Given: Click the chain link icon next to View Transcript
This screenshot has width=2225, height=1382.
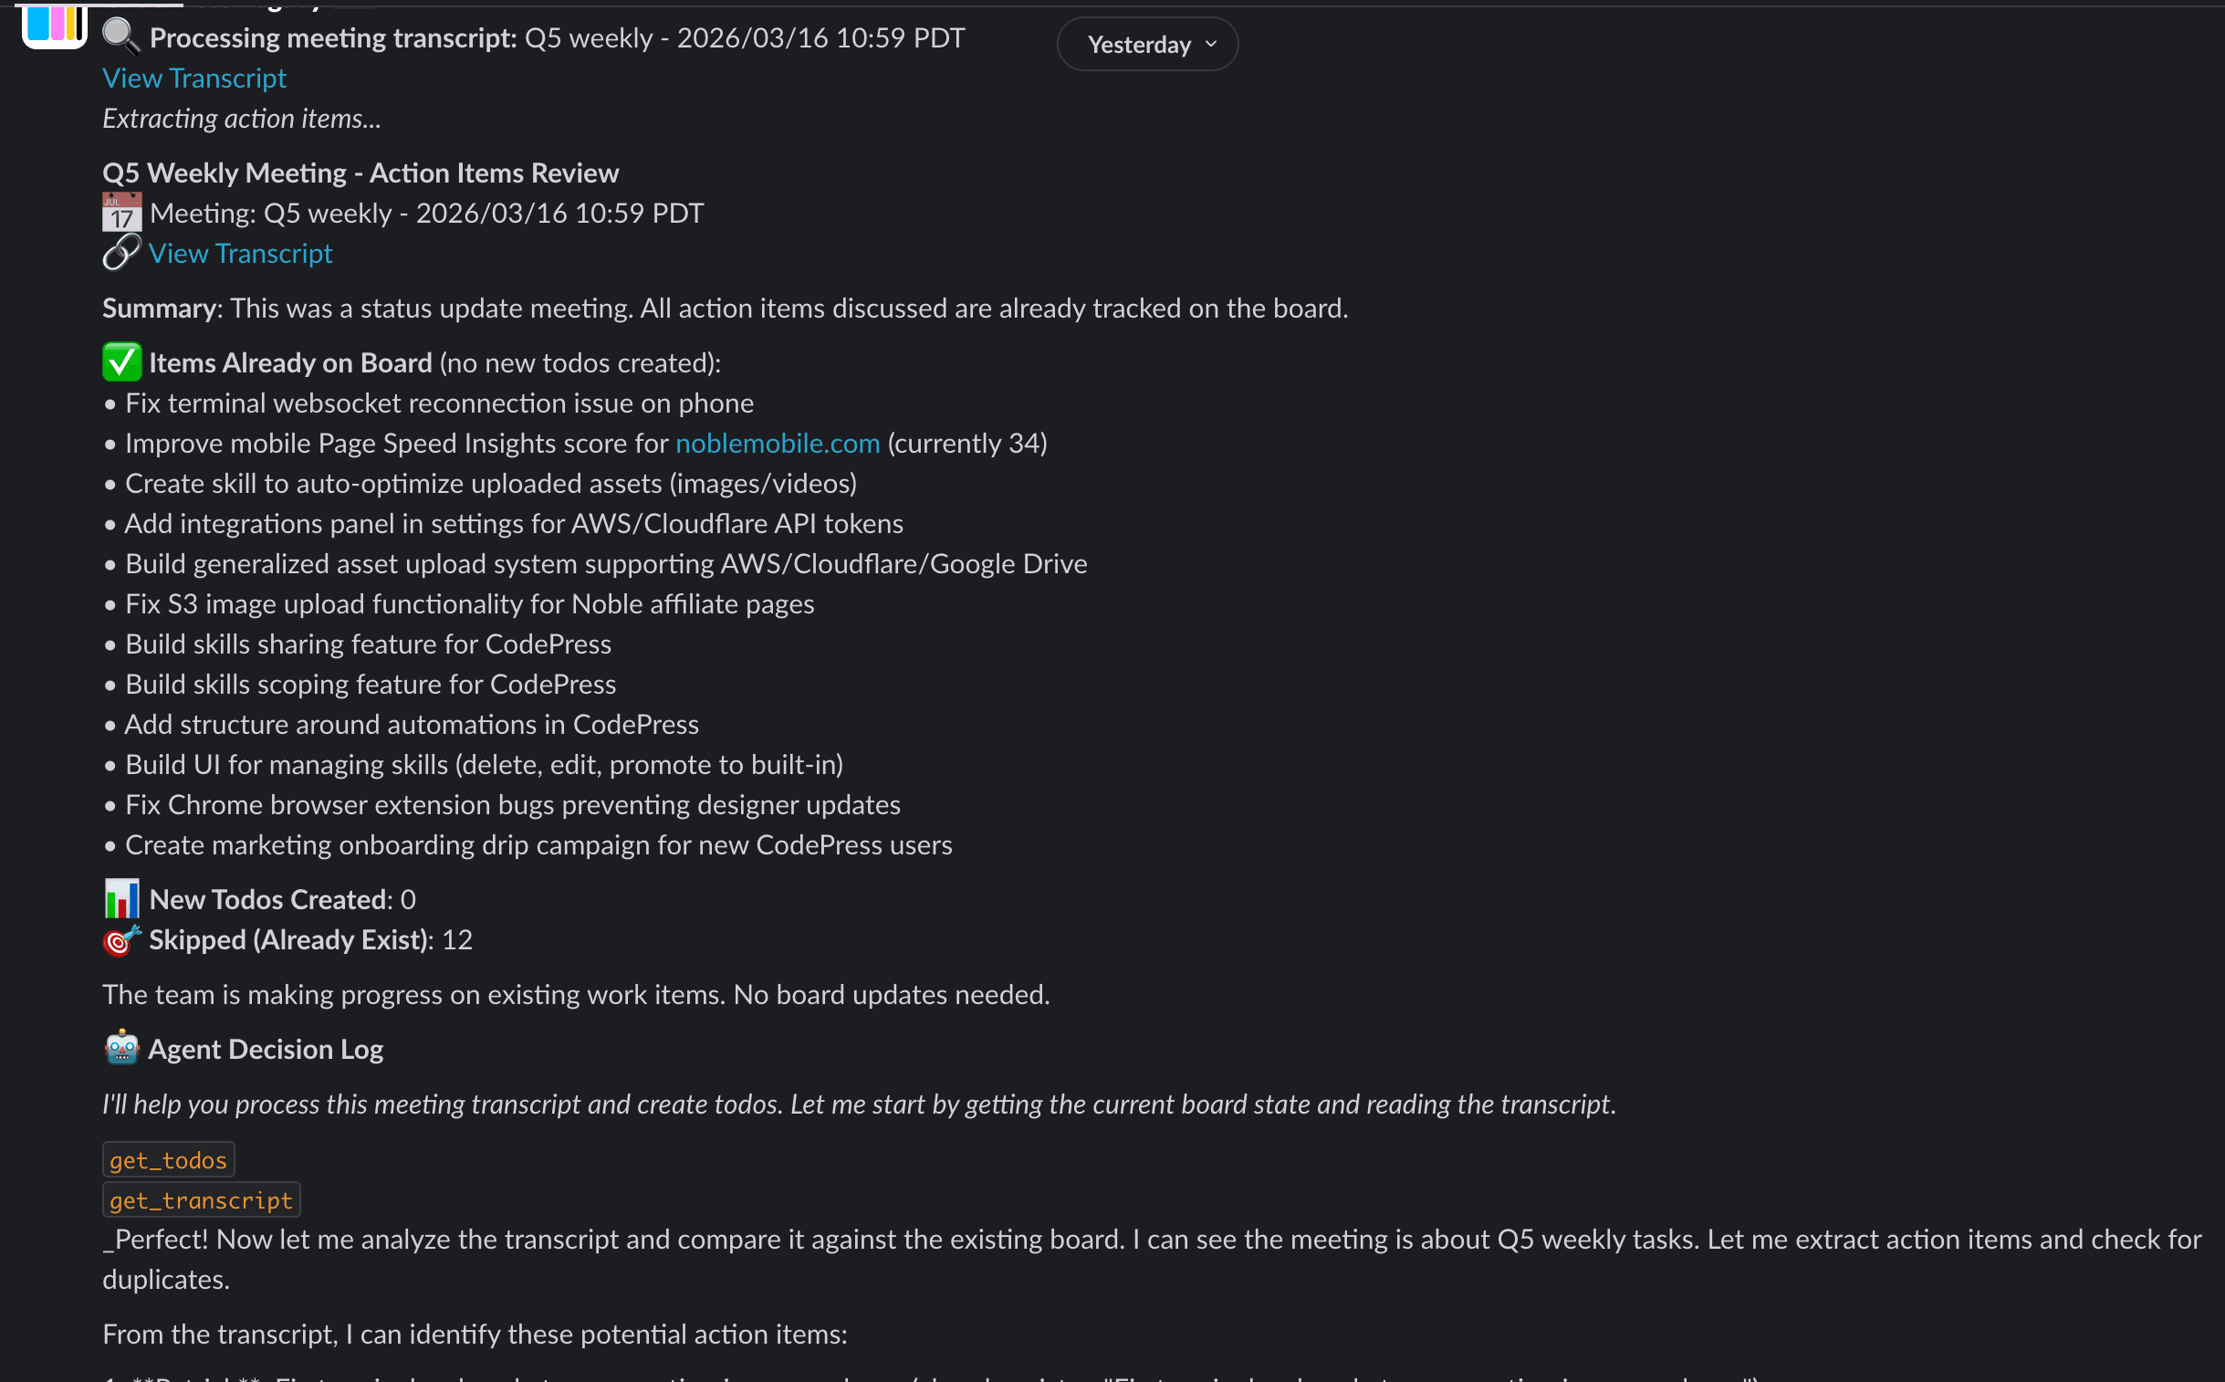Looking at the screenshot, I should (120, 252).
